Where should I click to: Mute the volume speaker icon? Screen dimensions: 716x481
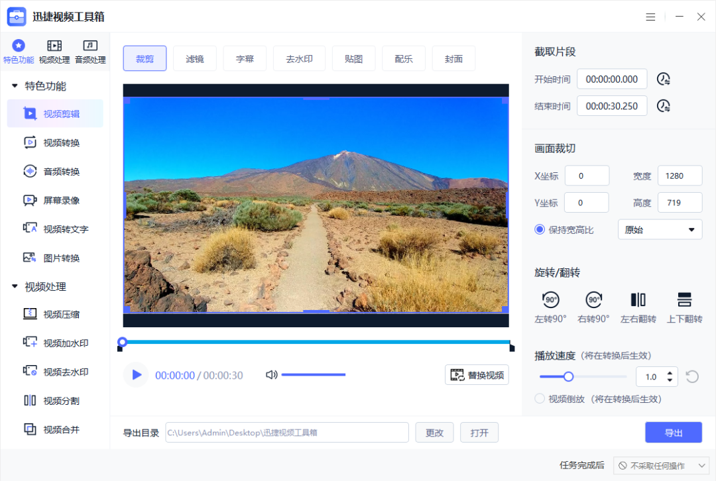coord(272,375)
